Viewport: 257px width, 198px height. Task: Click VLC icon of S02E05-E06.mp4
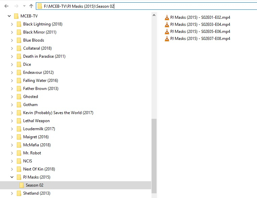pos(167,32)
